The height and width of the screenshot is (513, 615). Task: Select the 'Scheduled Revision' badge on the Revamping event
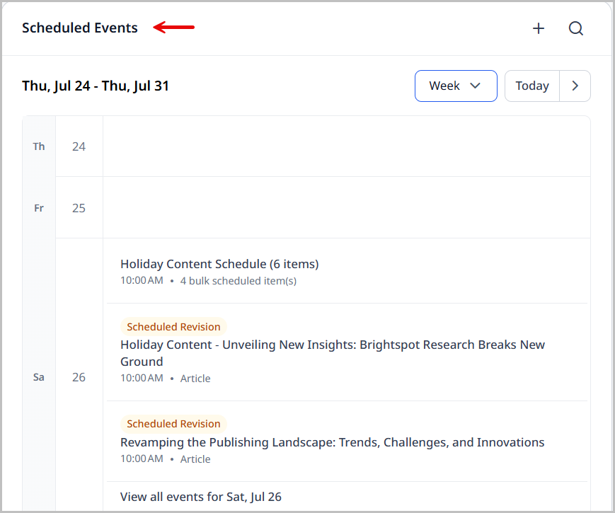[173, 423]
